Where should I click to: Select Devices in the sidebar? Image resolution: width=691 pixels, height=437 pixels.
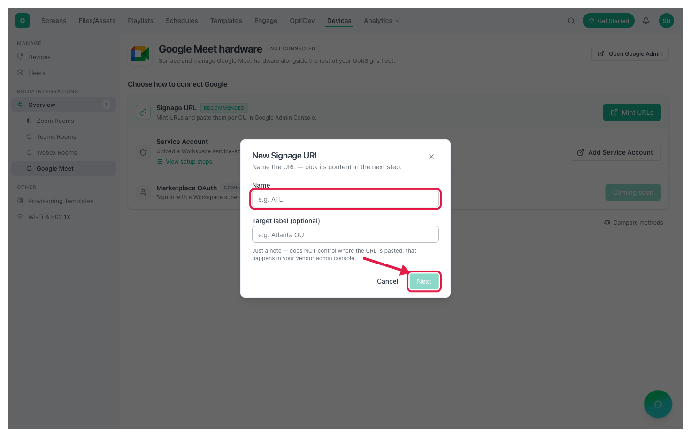click(x=63, y=57)
